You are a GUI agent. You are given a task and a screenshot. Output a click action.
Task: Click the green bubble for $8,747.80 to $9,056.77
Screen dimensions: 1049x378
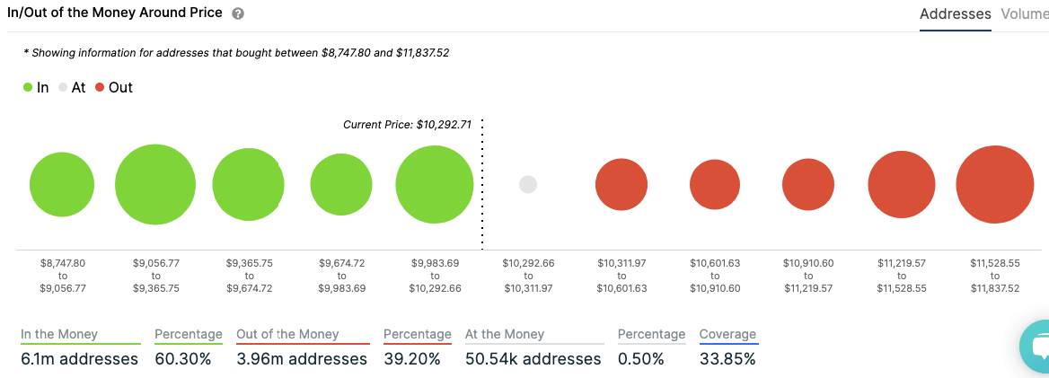coord(62,186)
